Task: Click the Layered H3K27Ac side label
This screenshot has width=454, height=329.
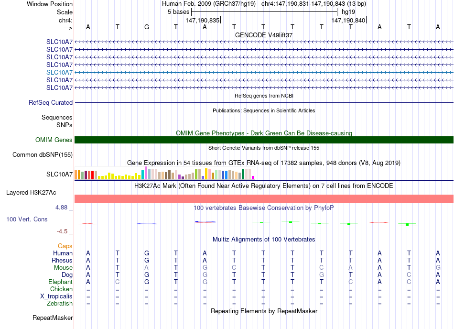Action: tap(31, 193)
